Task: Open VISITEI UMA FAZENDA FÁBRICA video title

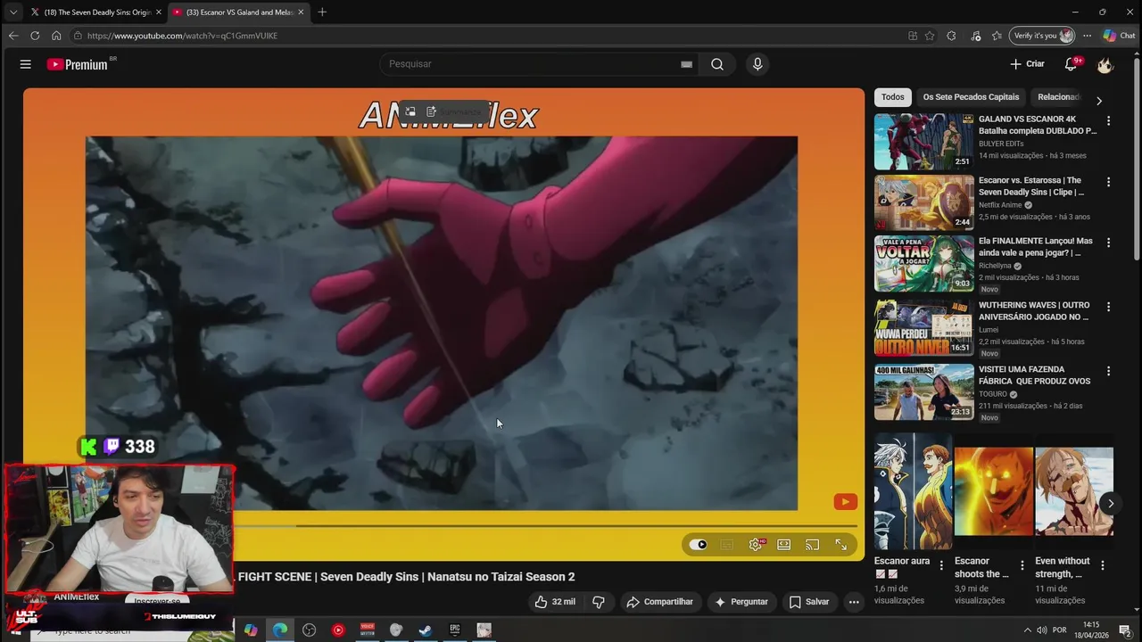Action: [1035, 375]
